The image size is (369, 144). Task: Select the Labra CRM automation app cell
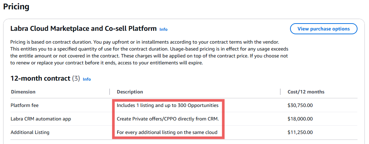click(41, 119)
